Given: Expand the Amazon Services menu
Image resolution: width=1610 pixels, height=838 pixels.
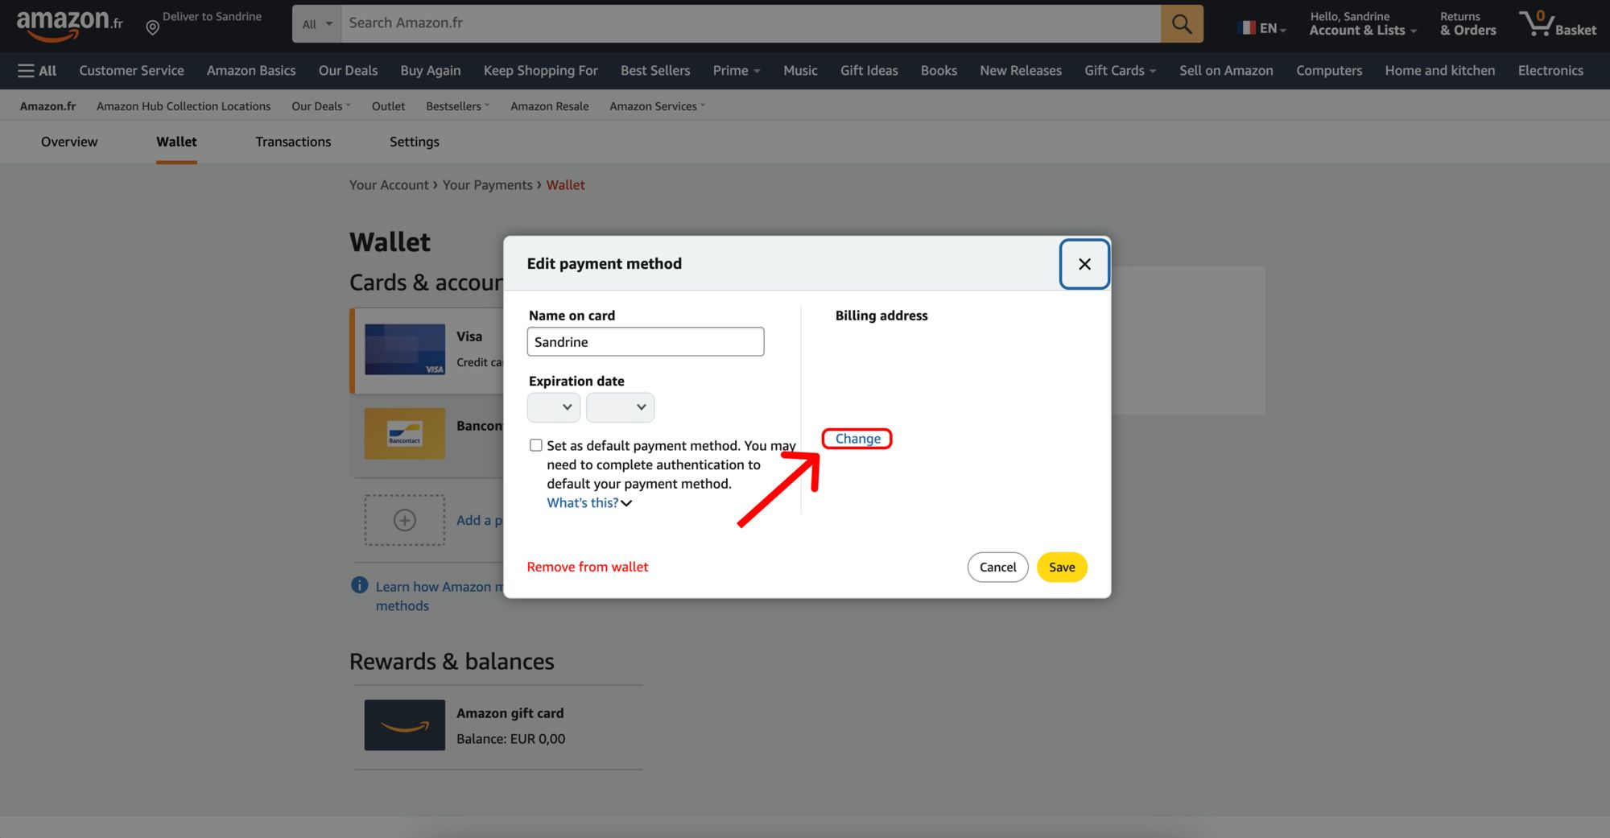Looking at the screenshot, I should pyautogui.click(x=657, y=106).
